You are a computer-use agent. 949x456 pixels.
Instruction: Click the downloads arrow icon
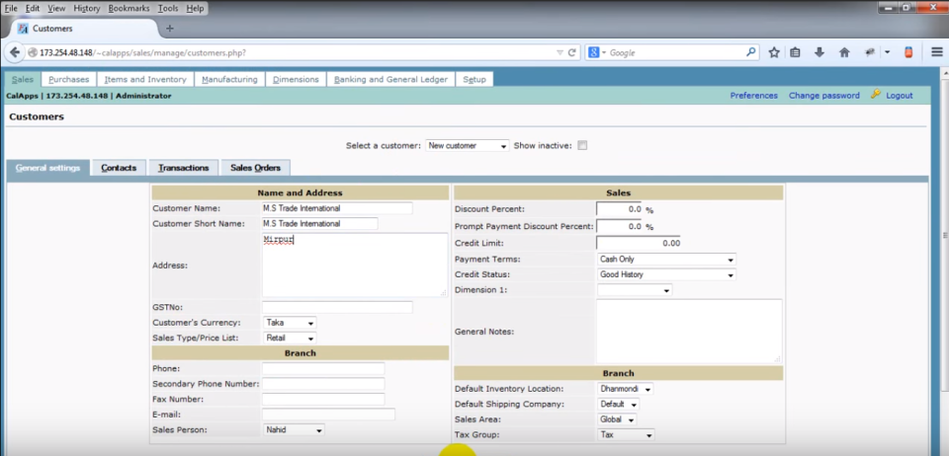point(820,52)
